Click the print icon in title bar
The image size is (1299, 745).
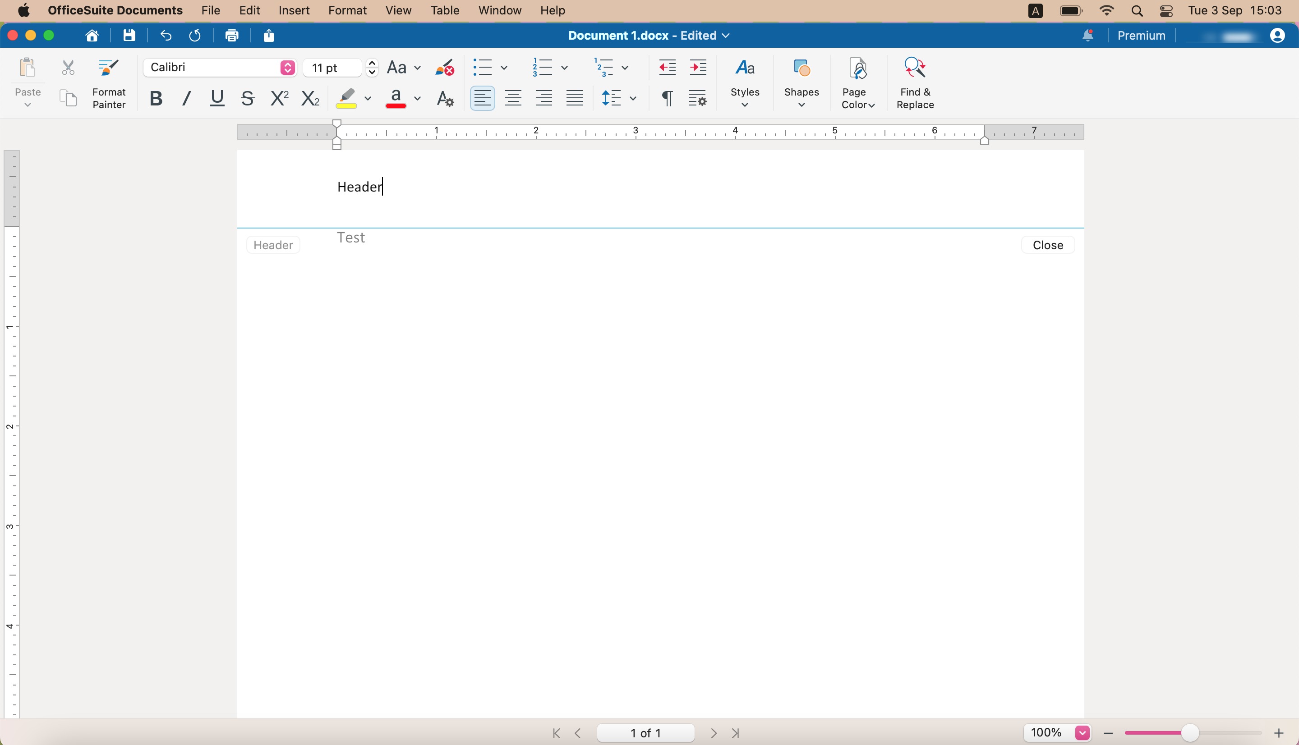(232, 35)
